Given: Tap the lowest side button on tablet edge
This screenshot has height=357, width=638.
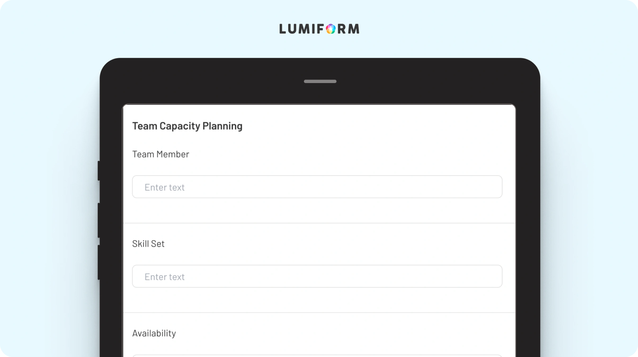Looking at the screenshot, I should click(99, 262).
